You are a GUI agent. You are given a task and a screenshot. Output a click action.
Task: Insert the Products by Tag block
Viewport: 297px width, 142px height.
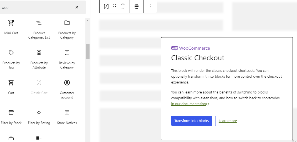tap(11, 59)
